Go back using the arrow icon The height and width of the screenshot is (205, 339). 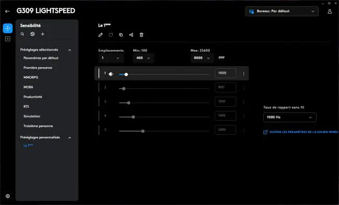coord(7,11)
